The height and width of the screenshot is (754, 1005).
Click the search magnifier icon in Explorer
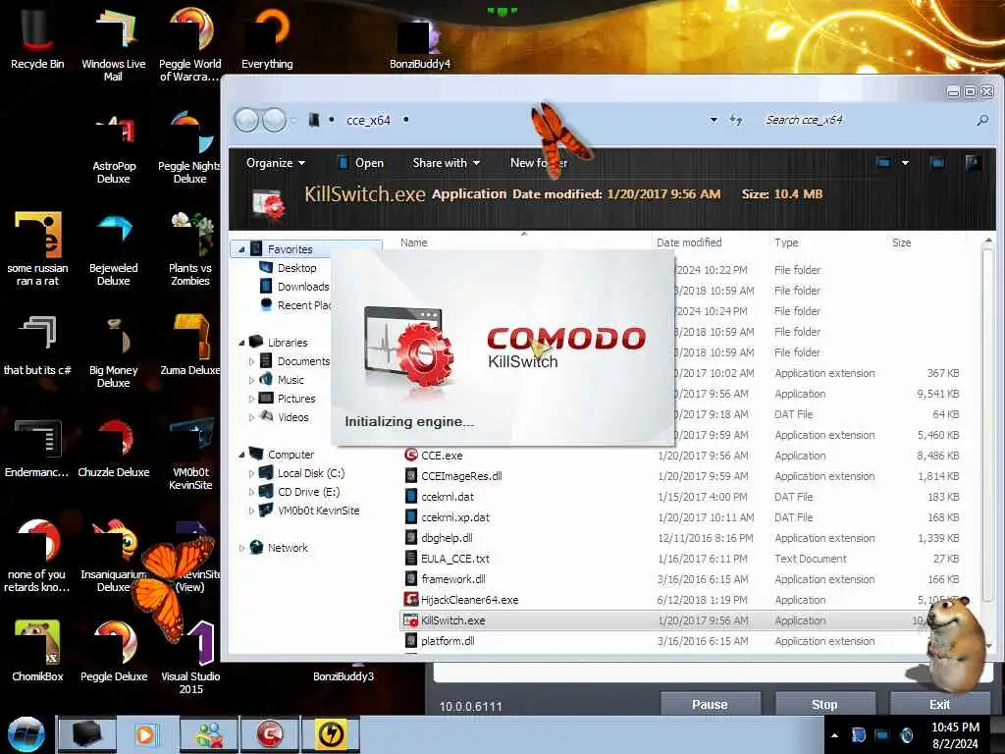(982, 120)
